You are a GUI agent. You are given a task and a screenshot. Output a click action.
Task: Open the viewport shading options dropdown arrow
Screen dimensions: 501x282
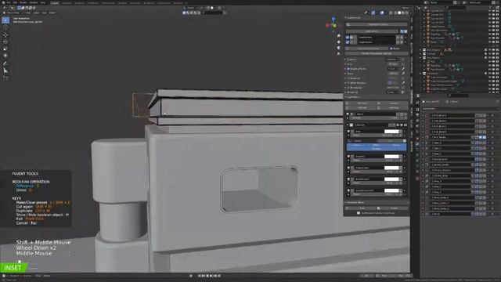(x=410, y=13)
